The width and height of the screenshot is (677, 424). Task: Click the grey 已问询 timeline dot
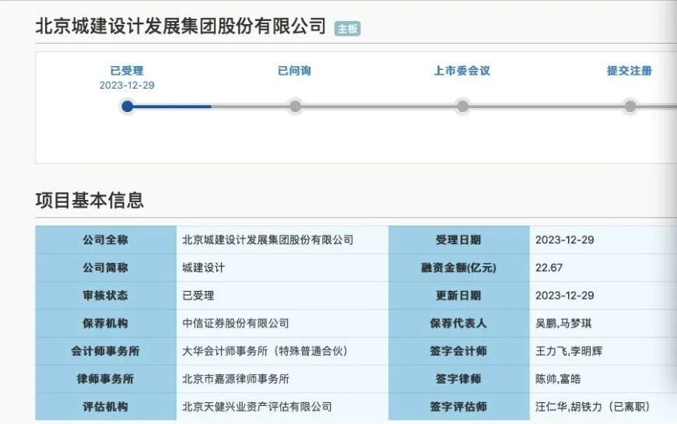295,107
